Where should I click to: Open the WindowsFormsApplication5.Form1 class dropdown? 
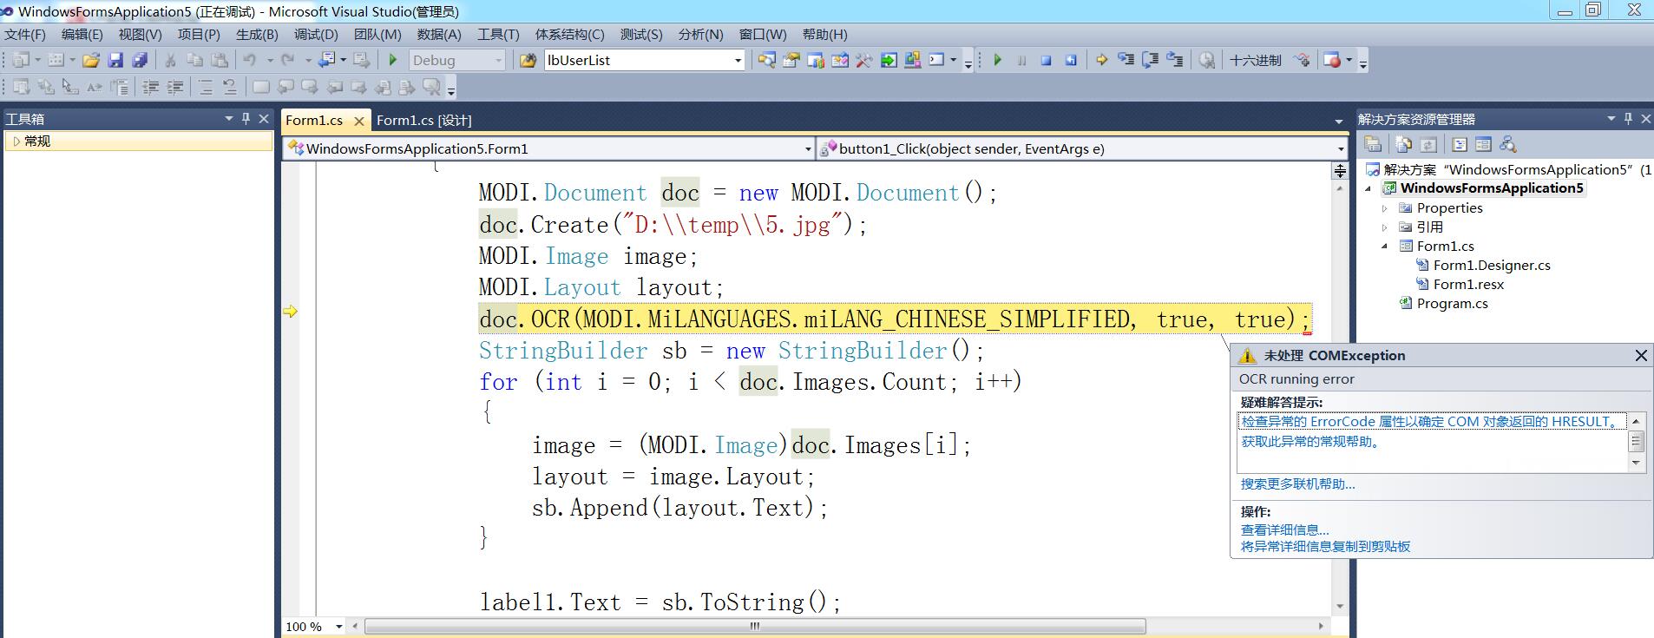pos(808,149)
